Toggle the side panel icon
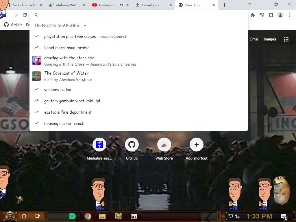 pos(271,15)
